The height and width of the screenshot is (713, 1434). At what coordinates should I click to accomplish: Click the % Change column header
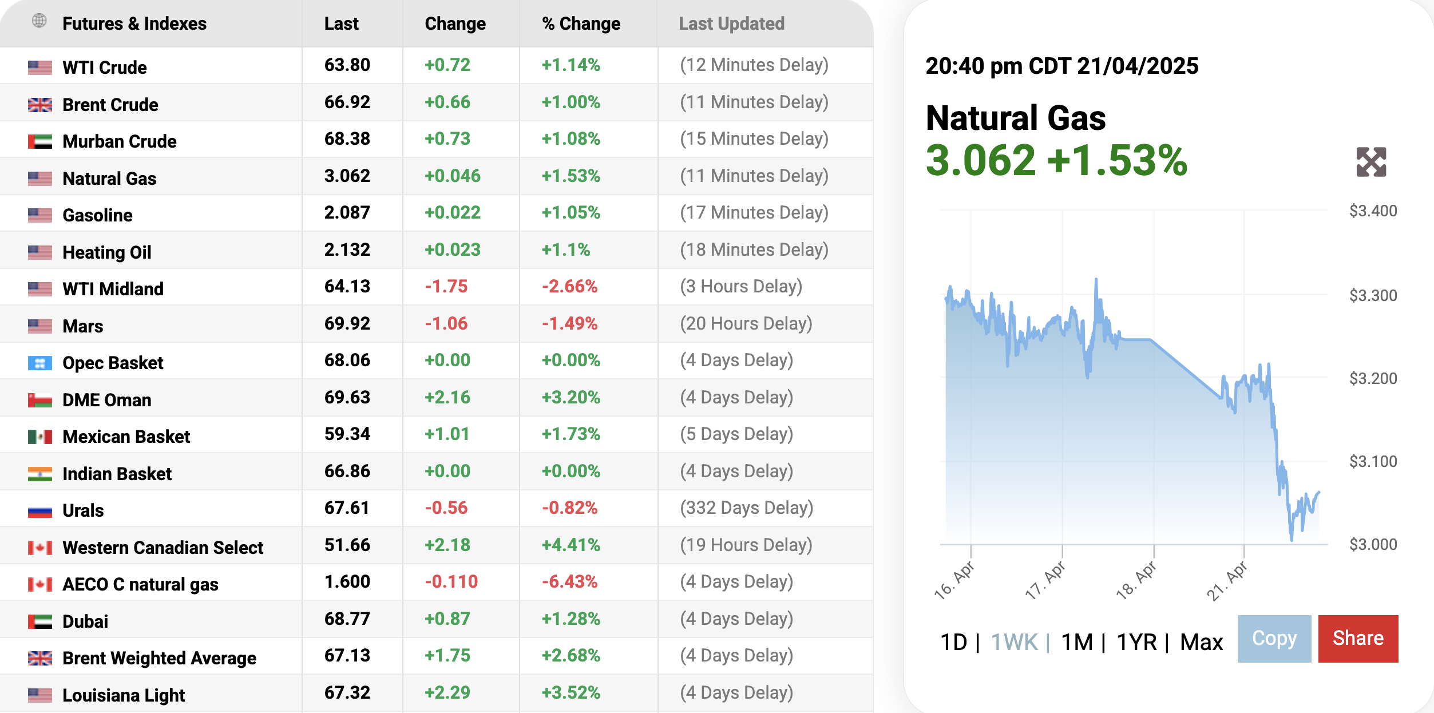(581, 23)
